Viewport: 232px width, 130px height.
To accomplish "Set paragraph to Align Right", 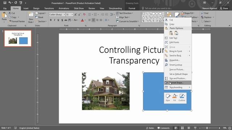I will (x=97, y=20).
